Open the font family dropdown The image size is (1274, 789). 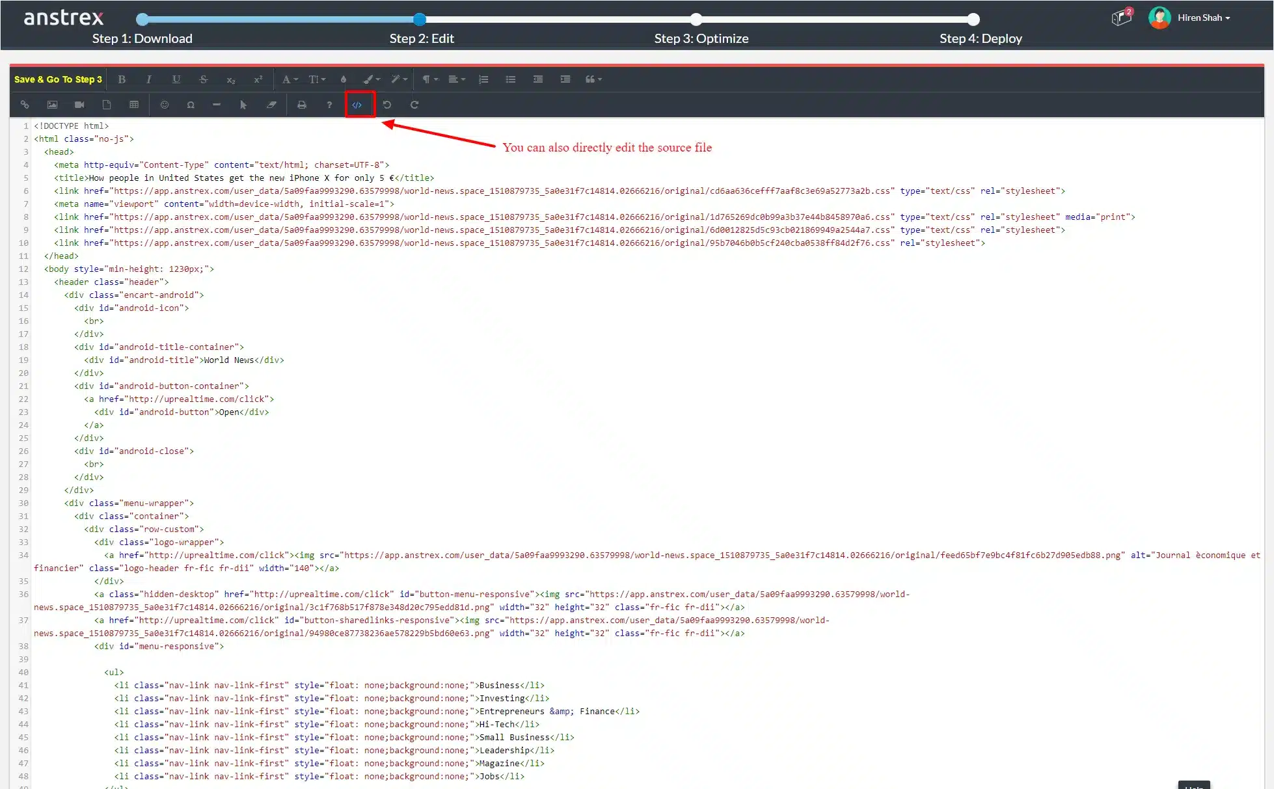[x=290, y=79]
